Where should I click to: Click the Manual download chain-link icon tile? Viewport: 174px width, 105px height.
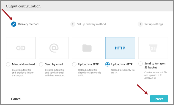click(21, 48)
